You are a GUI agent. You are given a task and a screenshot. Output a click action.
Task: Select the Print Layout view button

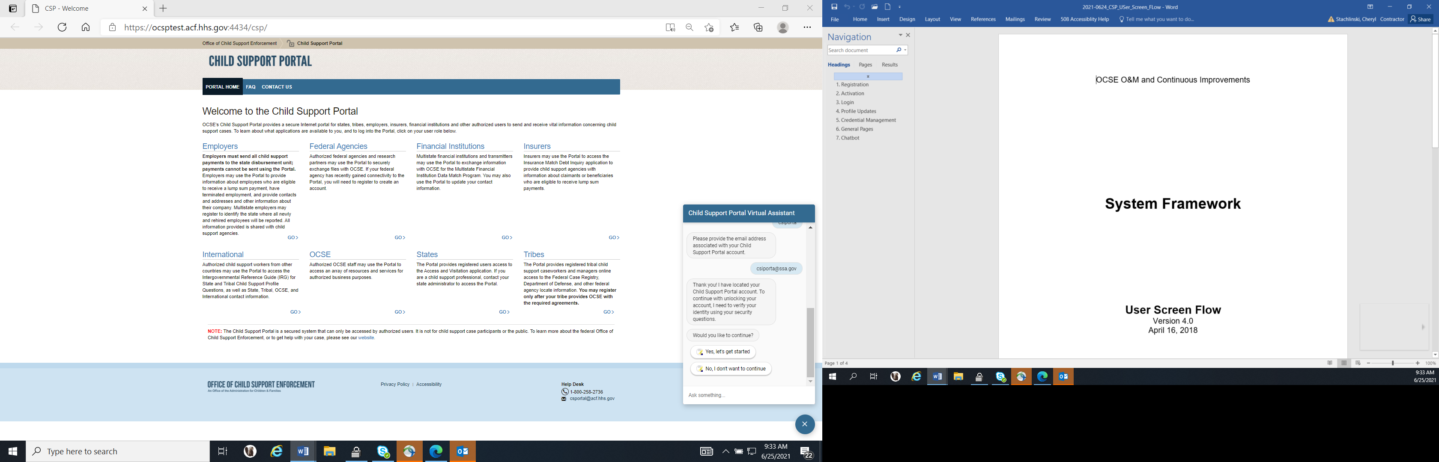[1344, 363]
